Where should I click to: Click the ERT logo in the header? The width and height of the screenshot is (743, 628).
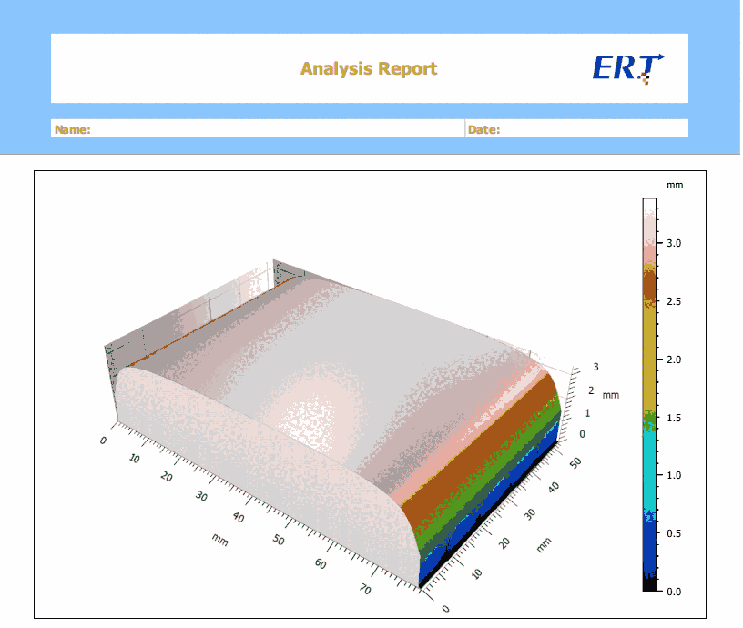tap(626, 68)
